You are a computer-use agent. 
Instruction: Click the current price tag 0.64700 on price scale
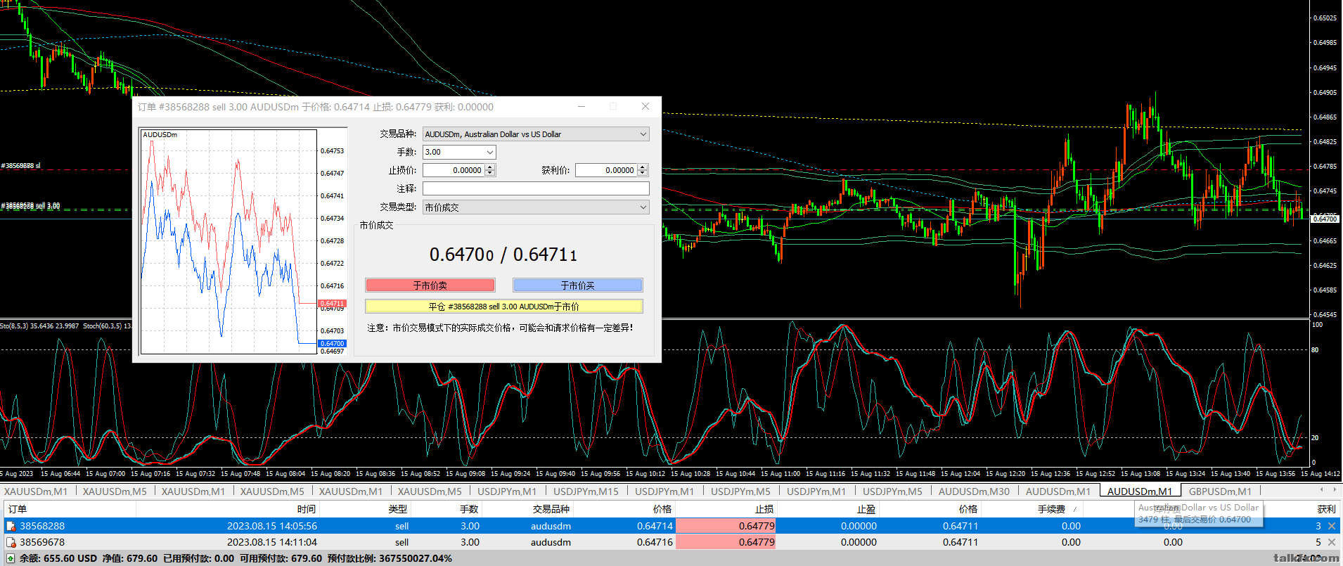click(x=1325, y=219)
